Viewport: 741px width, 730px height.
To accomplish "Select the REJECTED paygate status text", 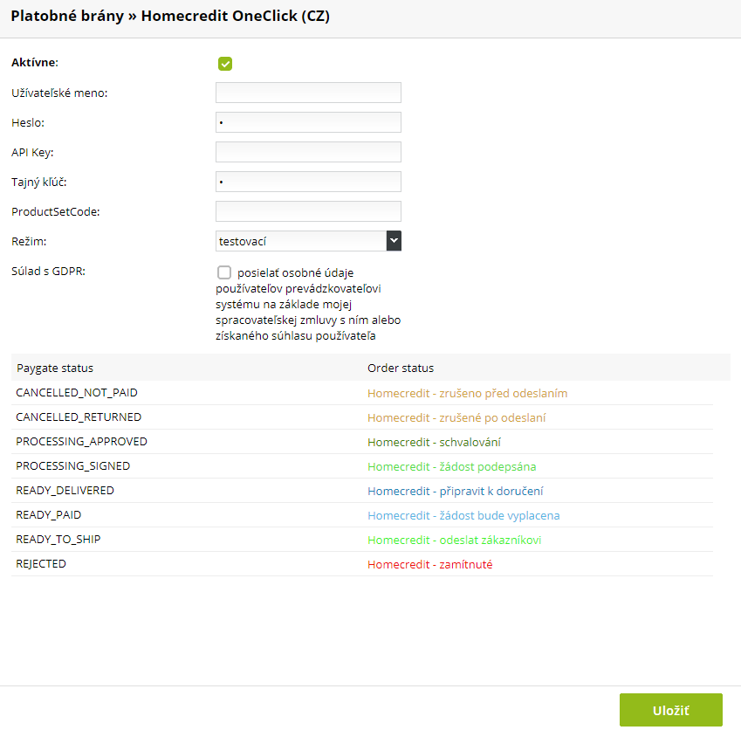I will point(41,564).
